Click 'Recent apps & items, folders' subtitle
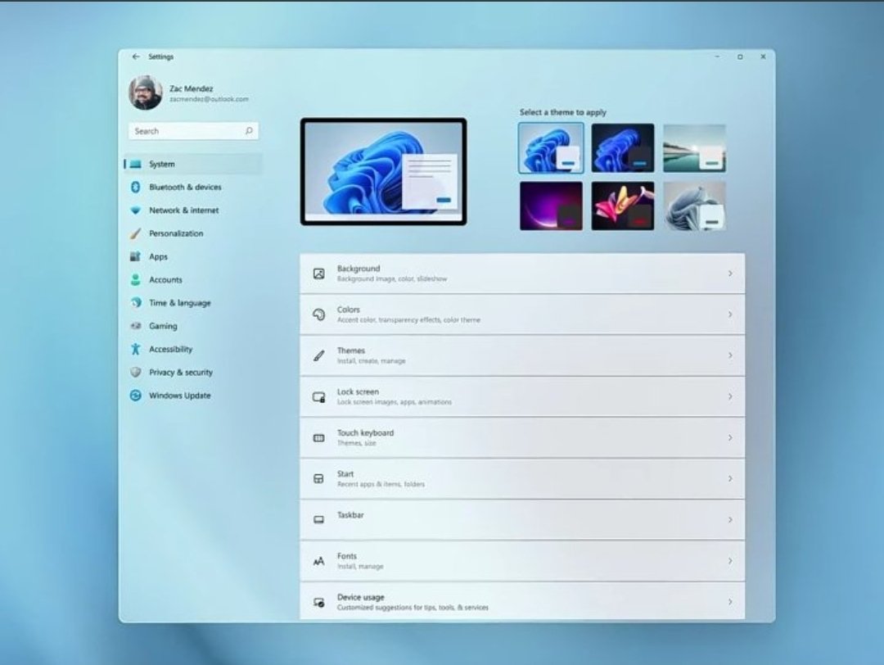This screenshot has height=665, width=884. (381, 485)
